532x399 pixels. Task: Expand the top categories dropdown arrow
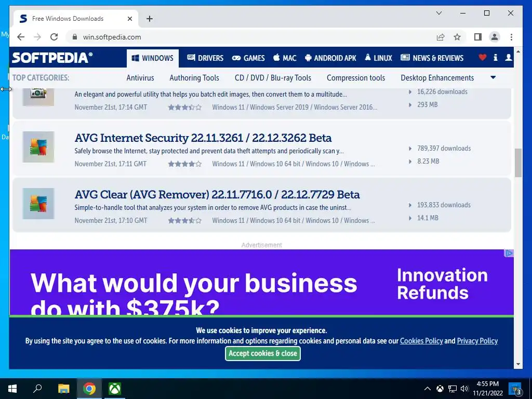pos(494,77)
